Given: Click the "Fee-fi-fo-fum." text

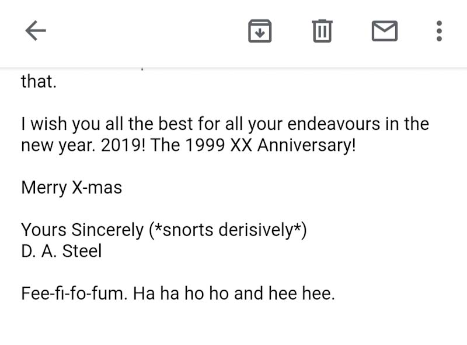Looking at the screenshot, I should click(74, 293).
